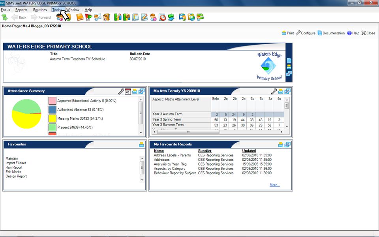379x237 pixels.
Task: Open the Reports menu
Action: coord(21,9)
